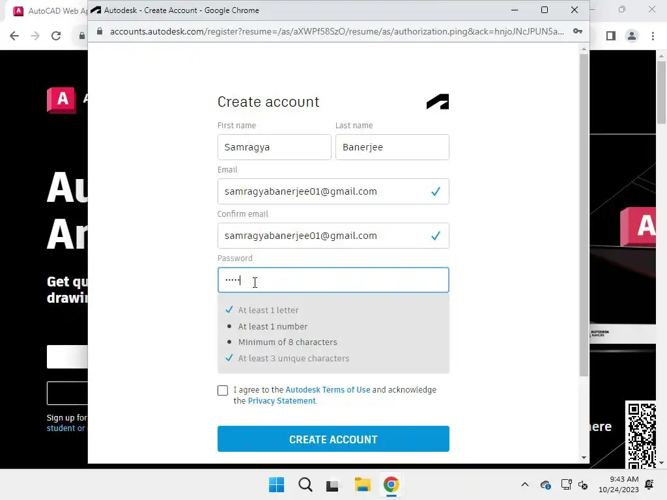Open the Privacy Statement link
The image size is (667, 500).
pos(281,400)
